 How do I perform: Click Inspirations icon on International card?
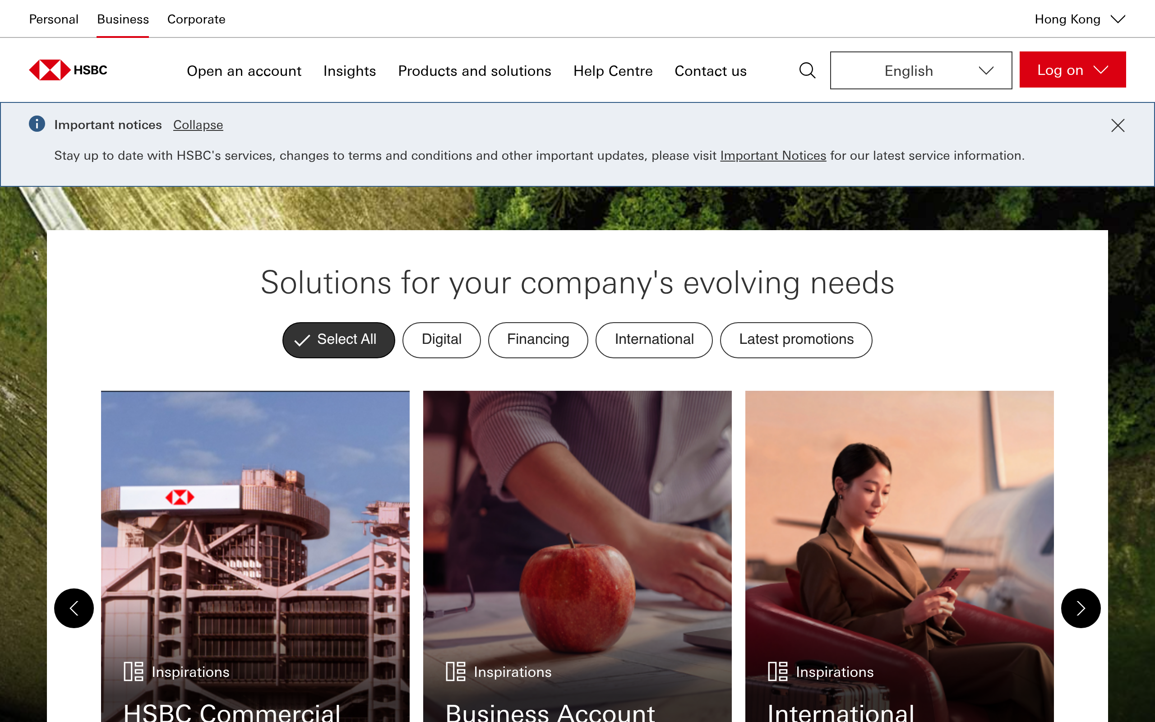pos(778,671)
